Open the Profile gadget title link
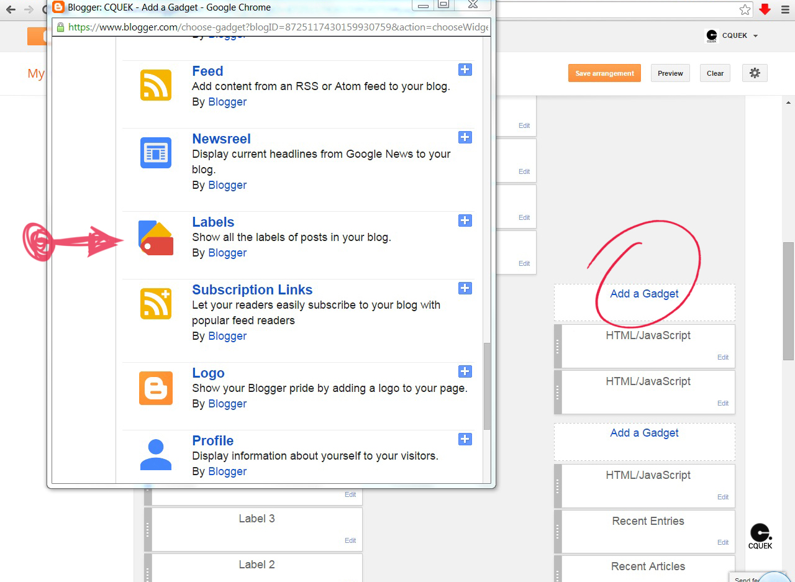The width and height of the screenshot is (795, 582). click(x=212, y=441)
